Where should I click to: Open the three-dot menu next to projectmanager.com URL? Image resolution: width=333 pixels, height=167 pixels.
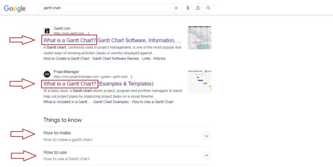click(131, 77)
